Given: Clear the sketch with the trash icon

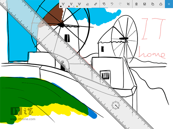Looking at the screenshot, I should click(x=136, y=4).
